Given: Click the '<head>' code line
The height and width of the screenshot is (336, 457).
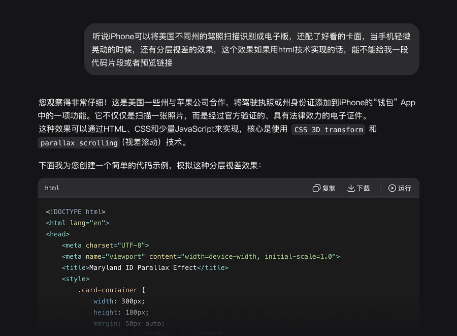Looking at the screenshot, I should [58, 234].
